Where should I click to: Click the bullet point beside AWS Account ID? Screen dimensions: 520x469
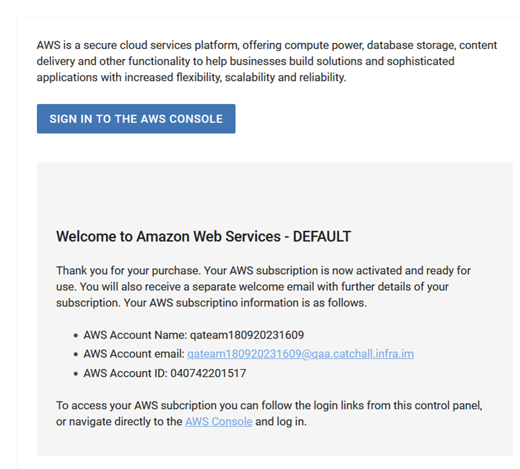76,374
